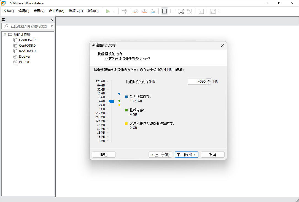This screenshot has width=299, height=202.
Task: Open the 文件(F) menu
Action: tap(9, 11)
